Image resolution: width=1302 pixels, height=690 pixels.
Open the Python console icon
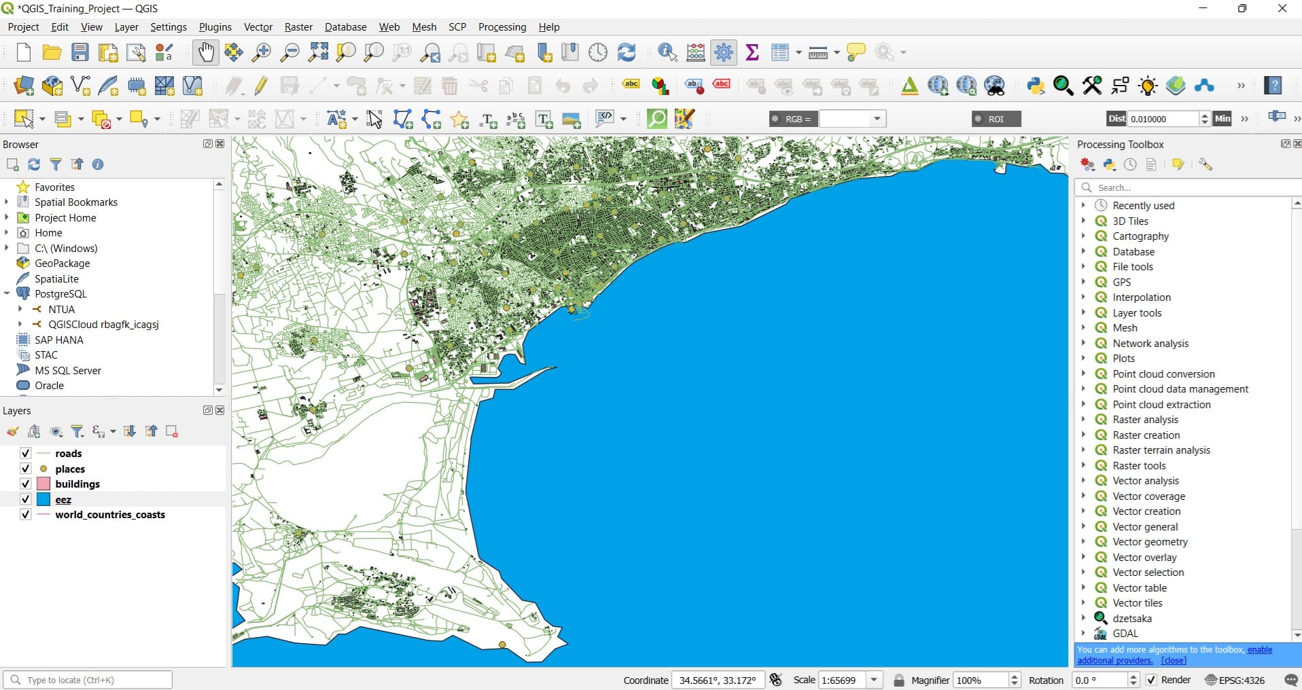(1036, 86)
